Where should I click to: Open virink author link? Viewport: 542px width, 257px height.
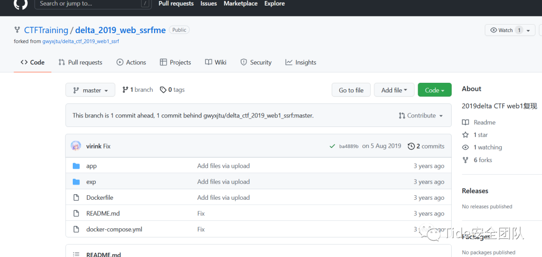tap(94, 146)
